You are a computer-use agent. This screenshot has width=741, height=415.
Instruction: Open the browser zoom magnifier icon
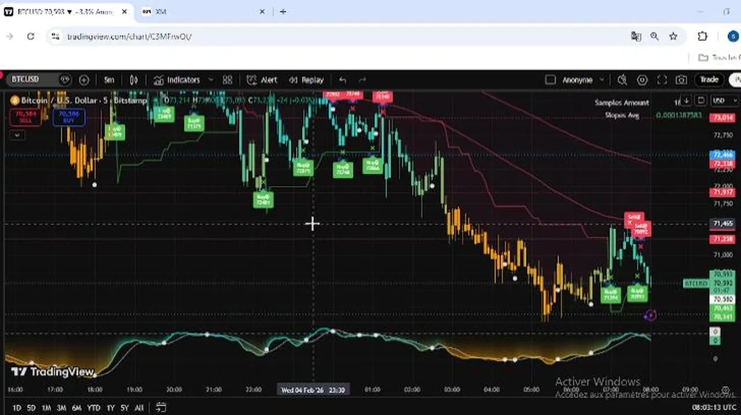(654, 36)
